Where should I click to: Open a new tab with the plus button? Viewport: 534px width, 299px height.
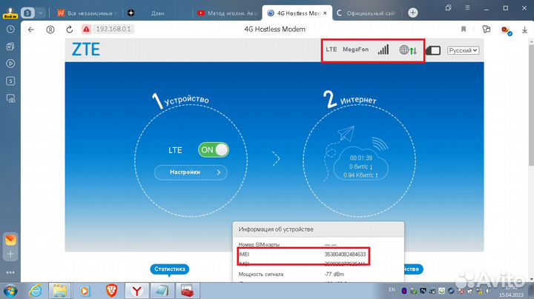pyautogui.click(x=413, y=13)
